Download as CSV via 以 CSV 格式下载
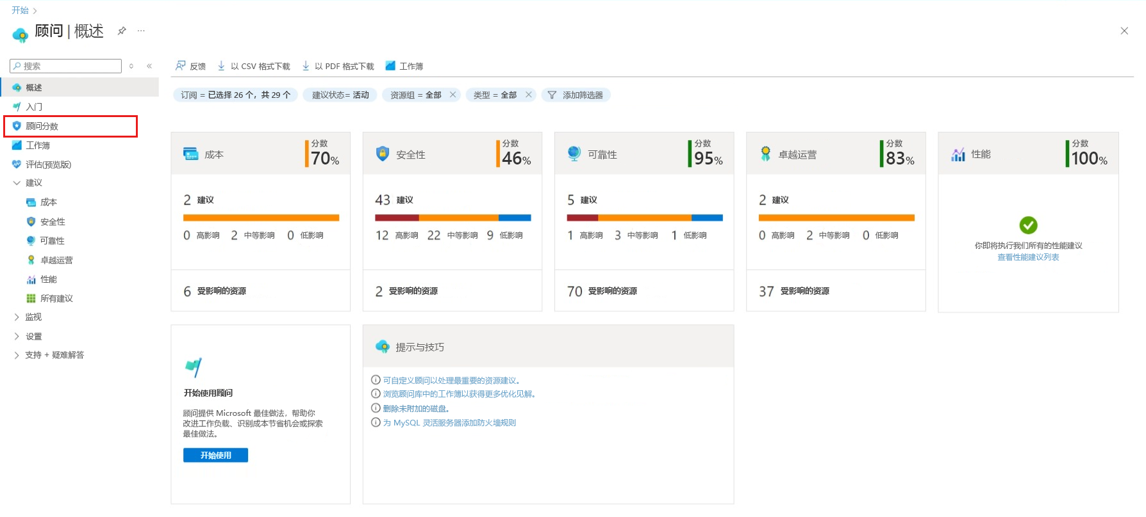The image size is (1146, 517). pos(254,66)
